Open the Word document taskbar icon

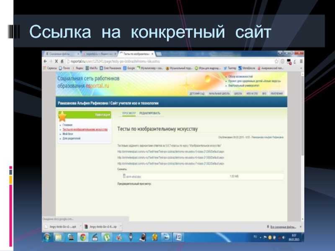pyautogui.click(x=178, y=237)
